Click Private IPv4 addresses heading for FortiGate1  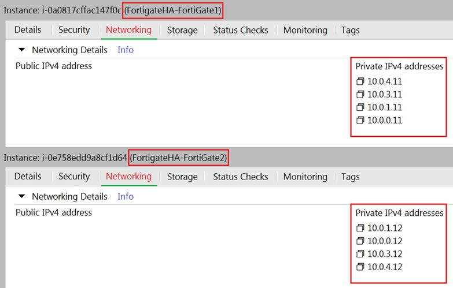[399, 66]
